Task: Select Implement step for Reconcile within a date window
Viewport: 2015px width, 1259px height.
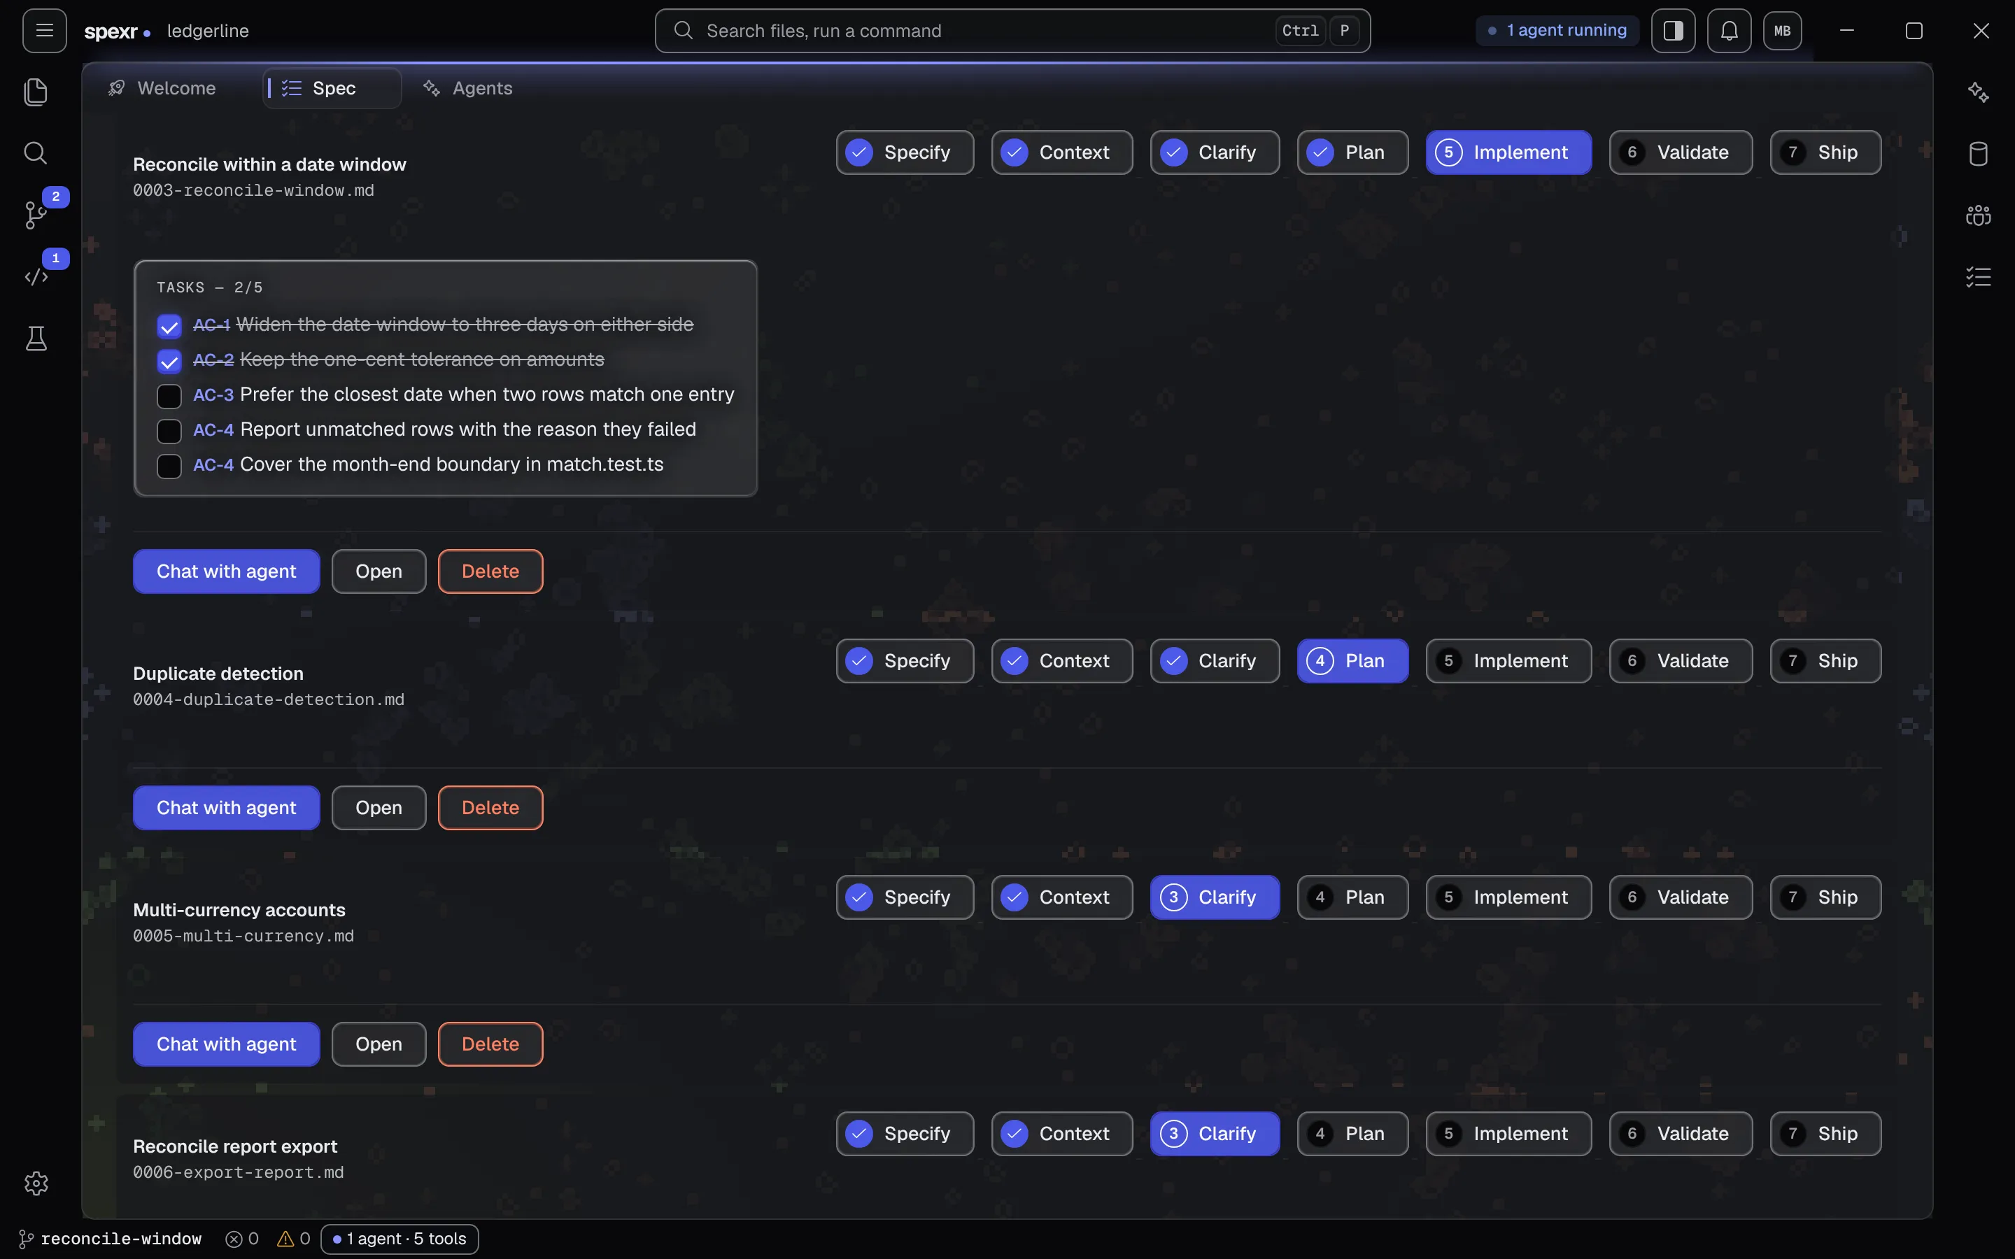Action: pyautogui.click(x=1508, y=152)
